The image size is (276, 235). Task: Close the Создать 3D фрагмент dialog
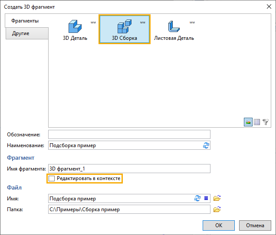(266, 7)
